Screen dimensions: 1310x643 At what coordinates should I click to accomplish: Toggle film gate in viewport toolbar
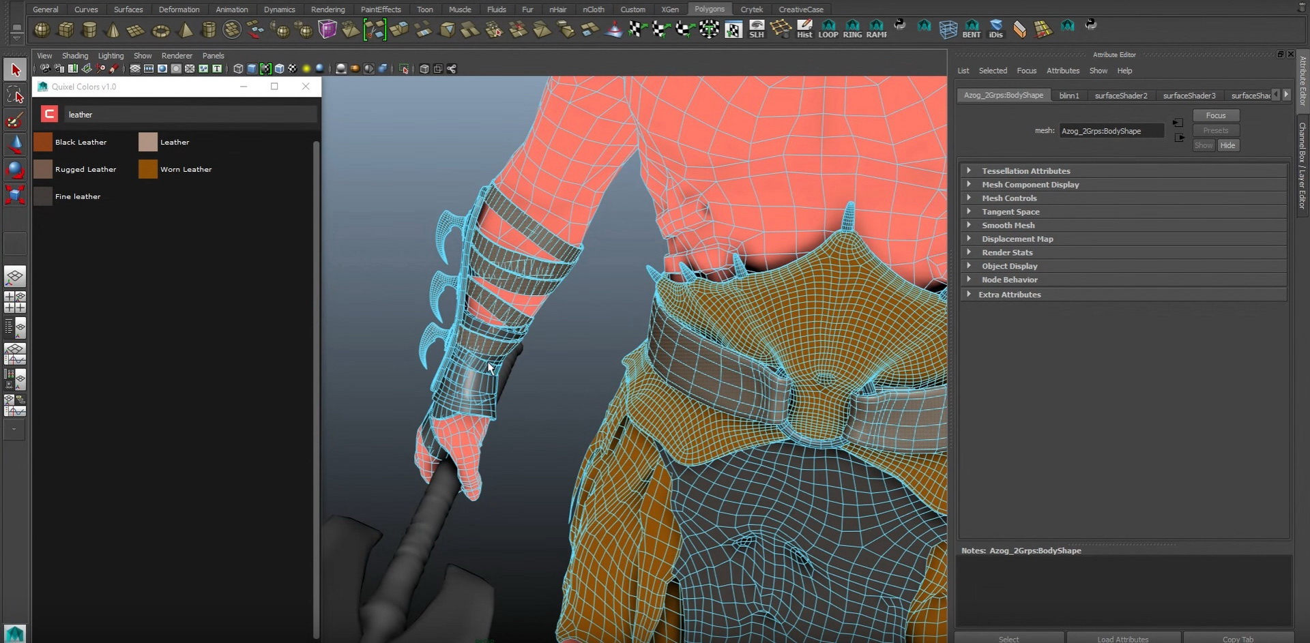coord(149,69)
